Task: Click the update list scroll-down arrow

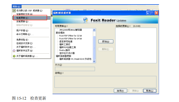Action: pyautogui.click(x=94, y=61)
